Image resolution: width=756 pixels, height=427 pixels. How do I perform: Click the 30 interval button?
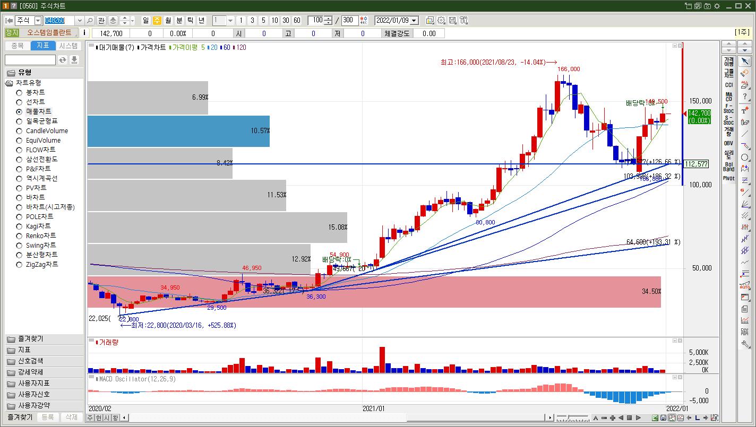286,20
